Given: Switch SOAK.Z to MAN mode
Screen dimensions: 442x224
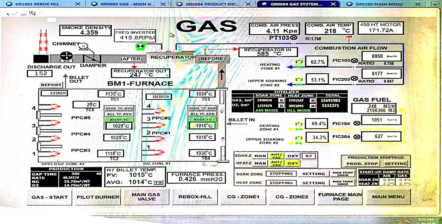Looking at the screenshot, I should tap(260, 156).
